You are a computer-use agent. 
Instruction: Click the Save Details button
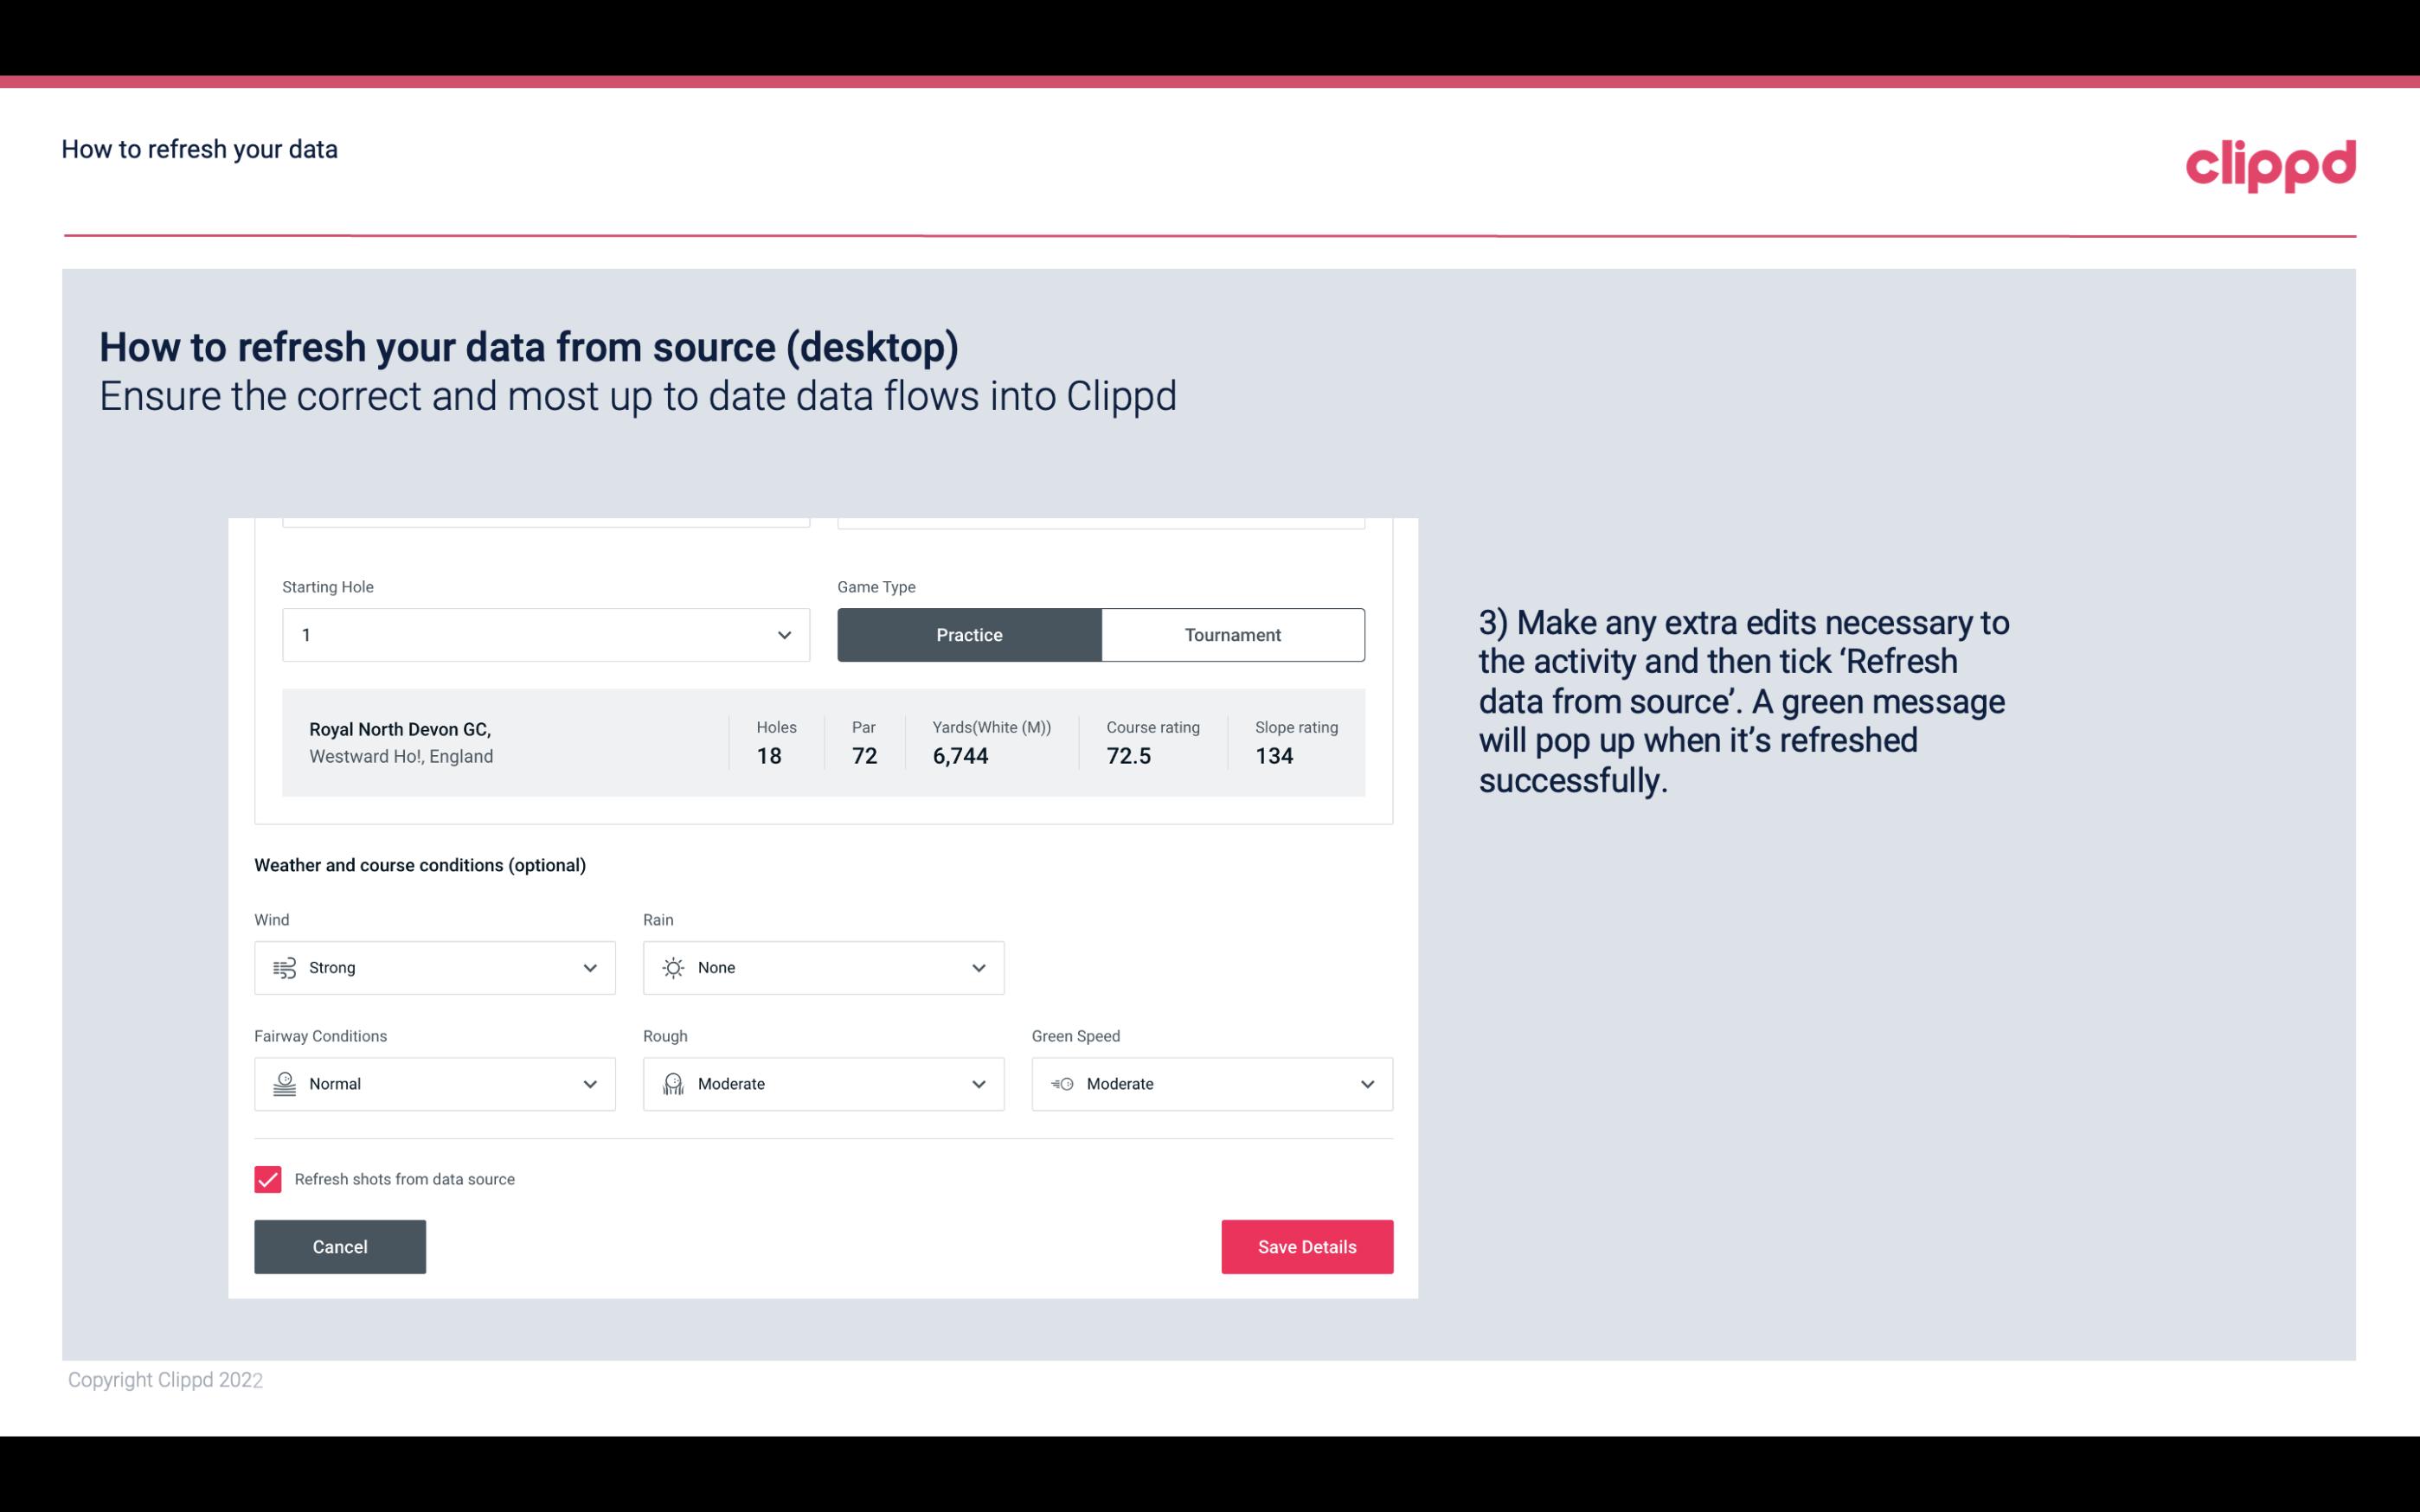1306,1247
